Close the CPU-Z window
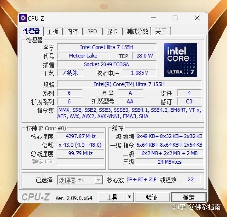Screen dimensions: 227x217 197,18
